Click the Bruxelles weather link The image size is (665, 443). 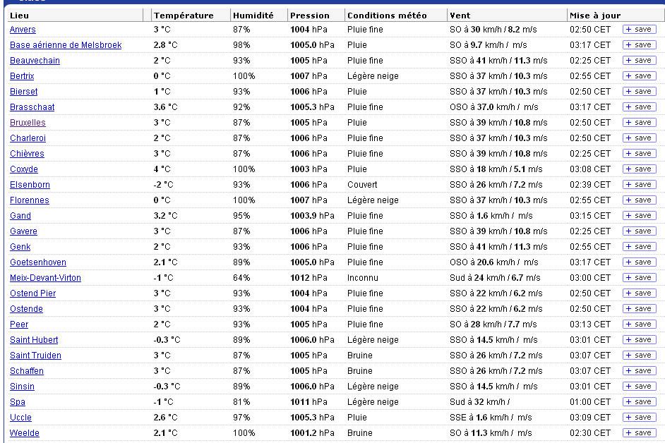[x=28, y=123]
